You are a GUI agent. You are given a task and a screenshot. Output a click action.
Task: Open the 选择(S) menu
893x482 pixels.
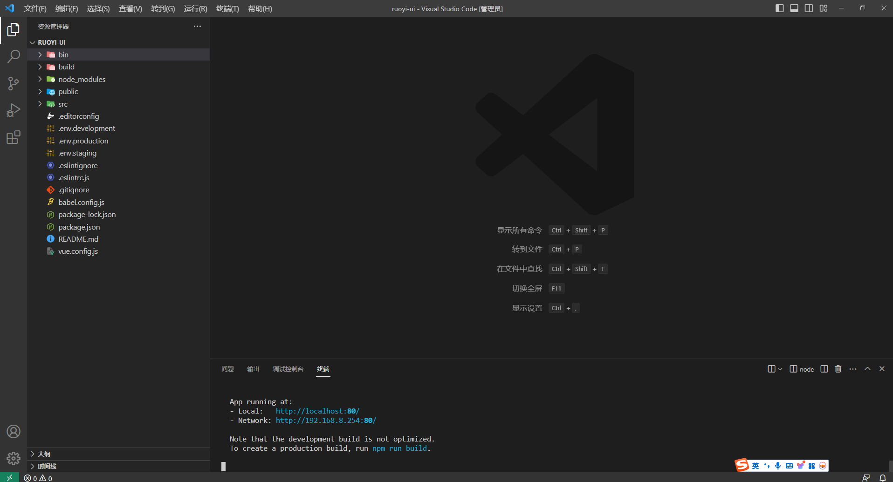[x=98, y=9]
